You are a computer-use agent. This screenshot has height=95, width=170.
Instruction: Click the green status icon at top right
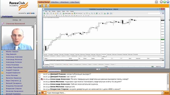164,2
